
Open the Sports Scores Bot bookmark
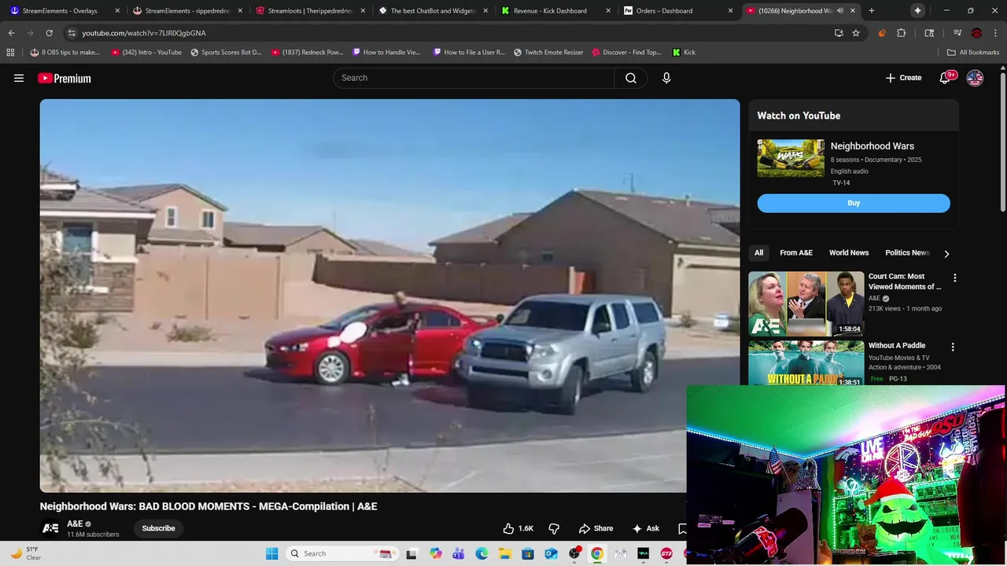click(226, 52)
